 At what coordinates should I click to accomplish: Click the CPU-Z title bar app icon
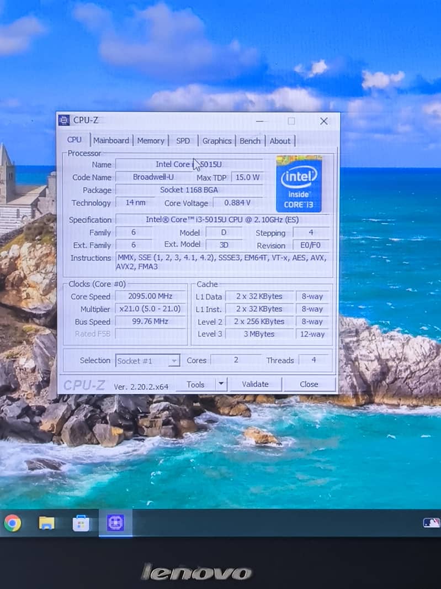64,120
